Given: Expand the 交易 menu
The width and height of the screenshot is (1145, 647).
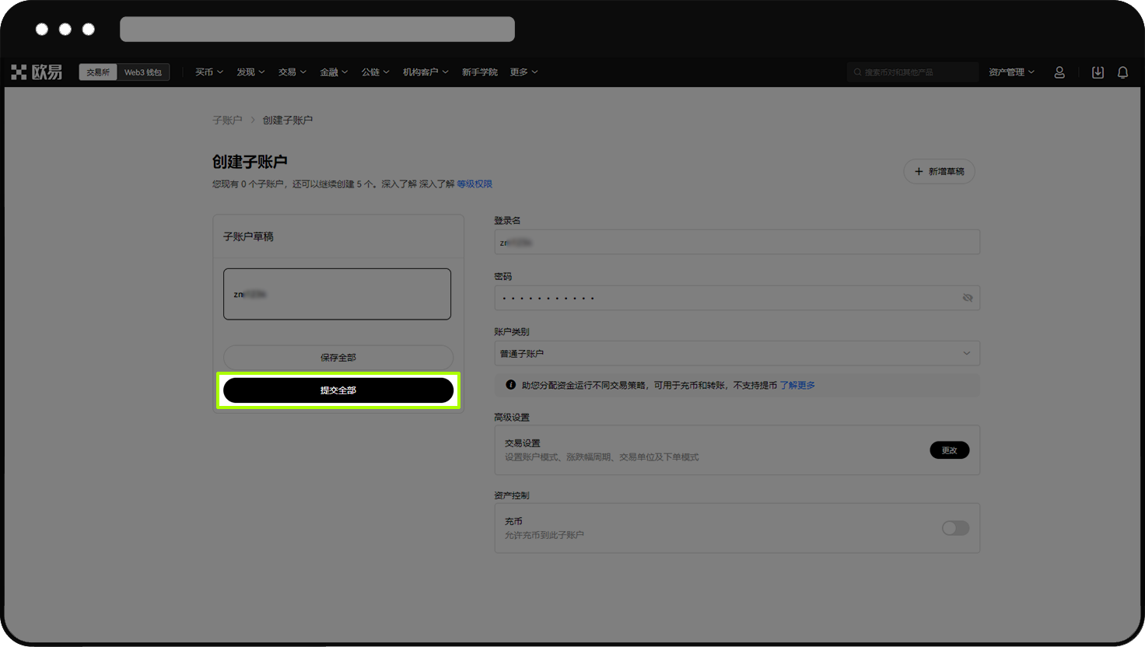Looking at the screenshot, I should pos(292,72).
